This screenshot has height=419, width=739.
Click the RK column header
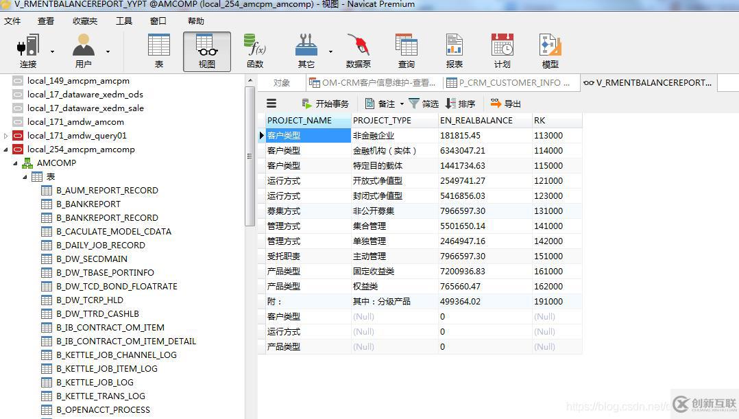(x=557, y=121)
